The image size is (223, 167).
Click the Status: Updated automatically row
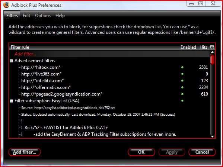coord(109,115)
